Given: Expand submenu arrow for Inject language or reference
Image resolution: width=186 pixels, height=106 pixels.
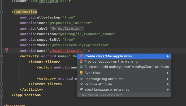Looking at the screenshot, I should [x=168, y=90].
